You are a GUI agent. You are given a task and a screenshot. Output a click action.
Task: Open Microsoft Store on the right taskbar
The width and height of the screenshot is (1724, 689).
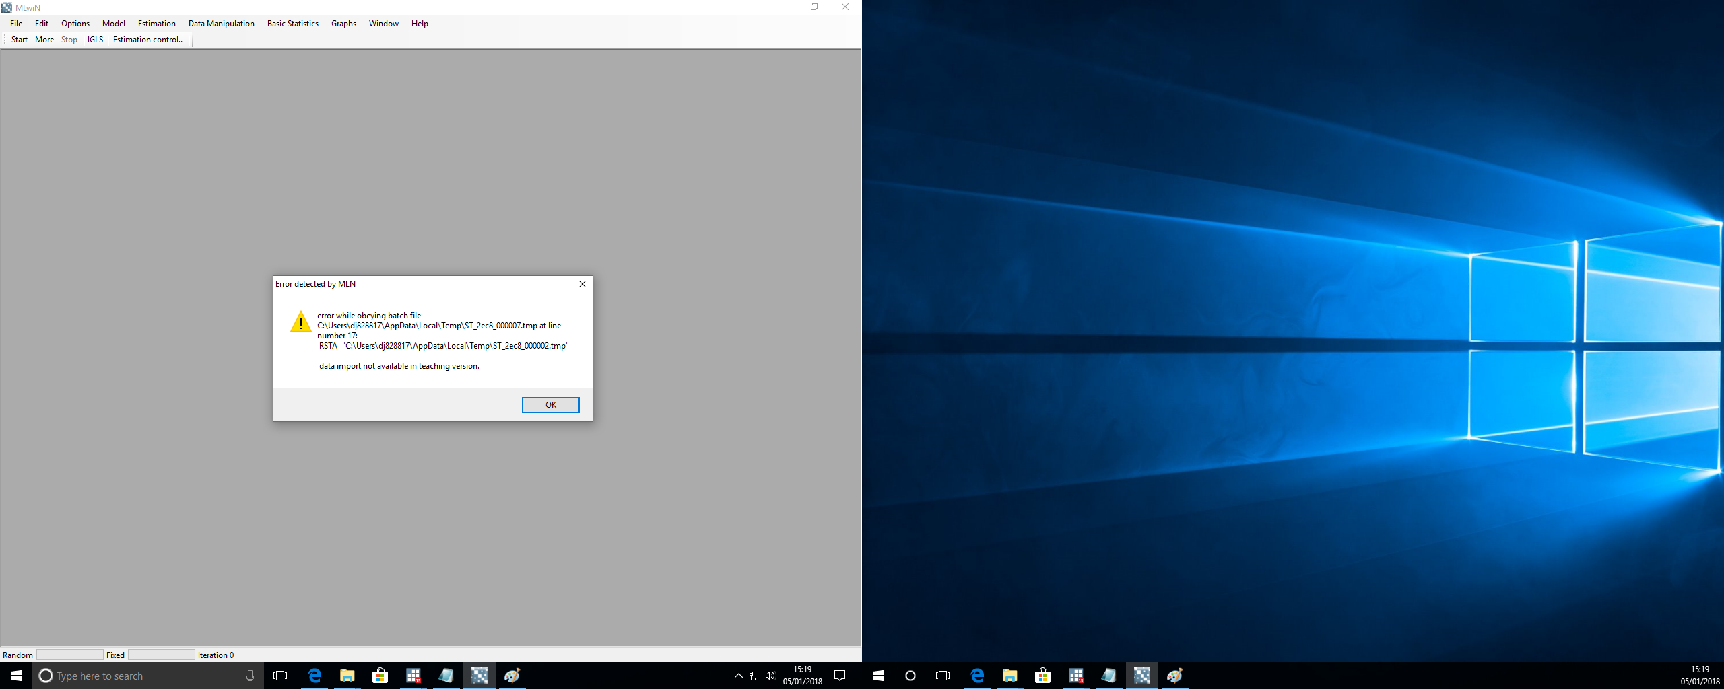point(1042,676)
